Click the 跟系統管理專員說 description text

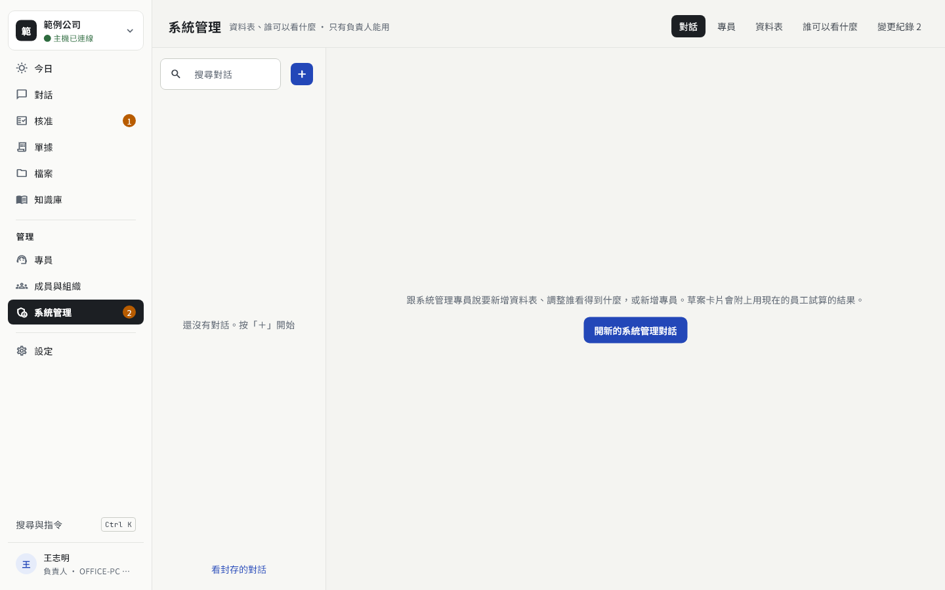(635, 300)
